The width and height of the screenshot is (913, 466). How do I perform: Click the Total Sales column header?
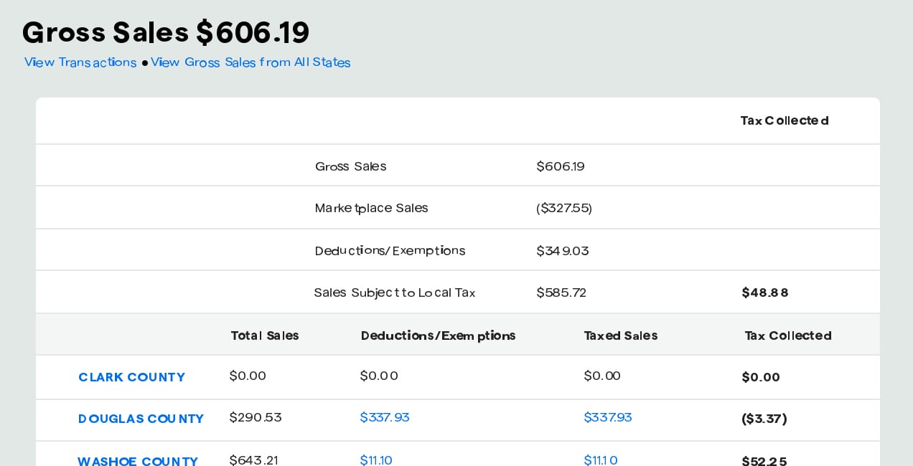[265, 336]
